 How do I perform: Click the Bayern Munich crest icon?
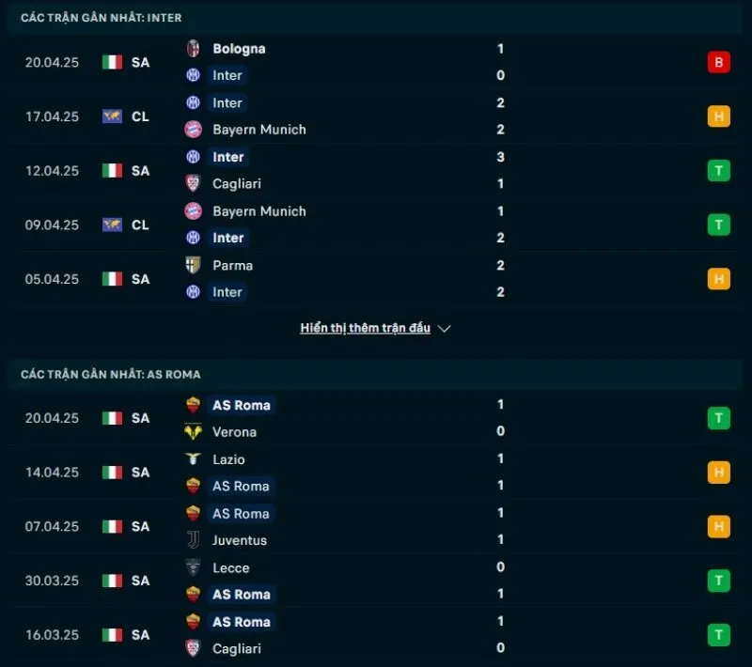195,130
